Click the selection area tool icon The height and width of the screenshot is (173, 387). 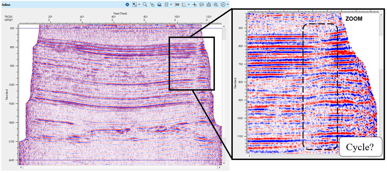(x=135, y=5)
